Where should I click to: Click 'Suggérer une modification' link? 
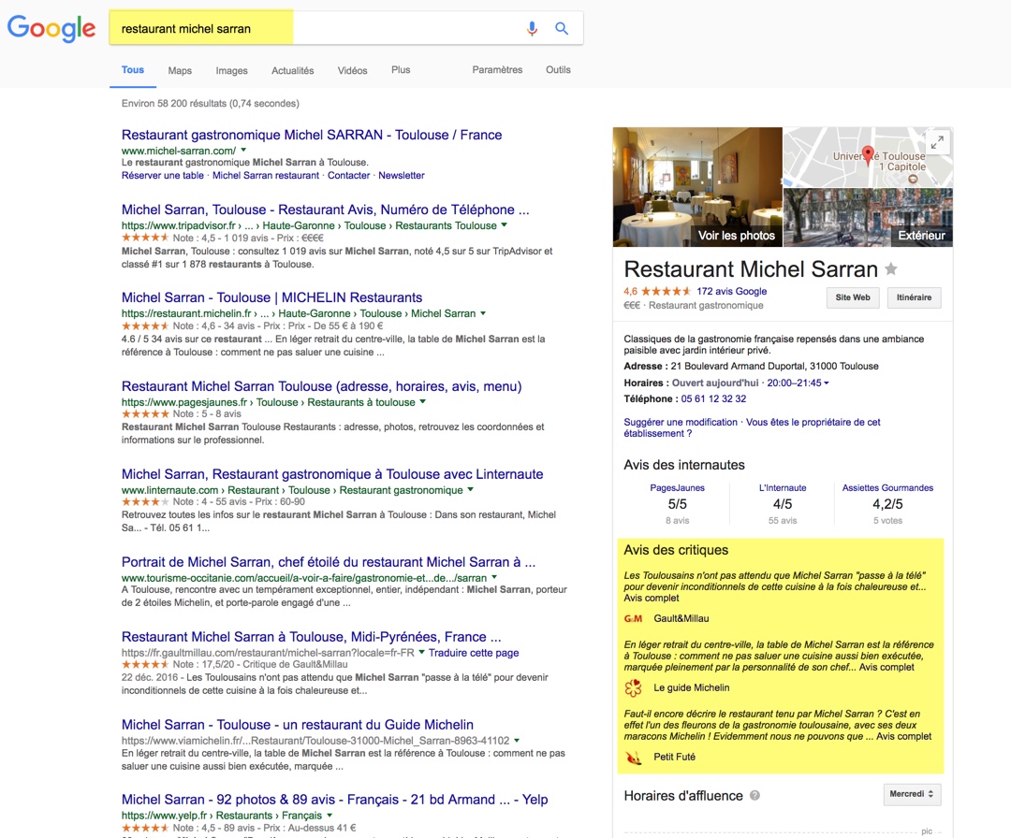(681, 422)
